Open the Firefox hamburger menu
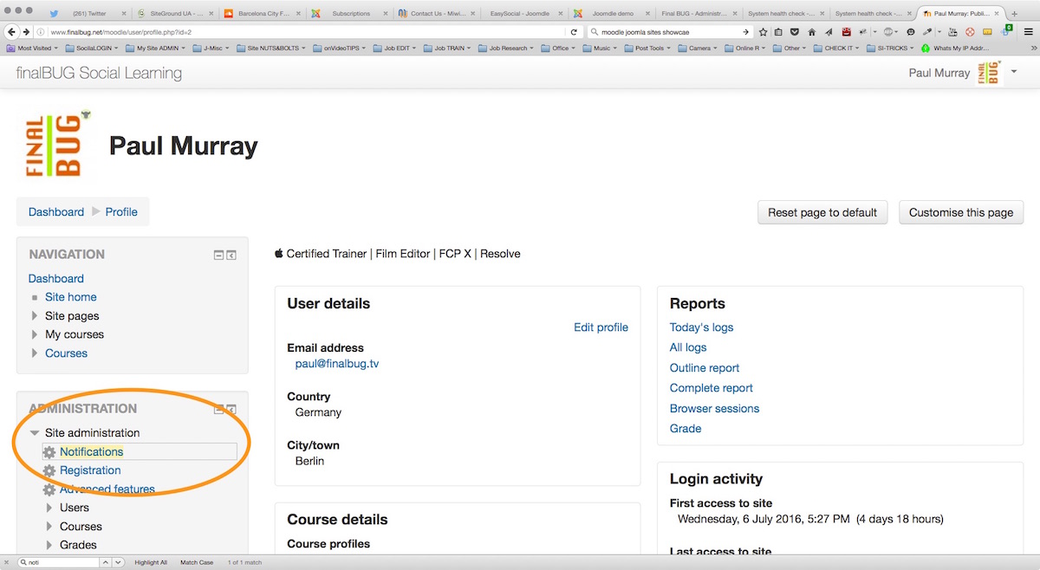The image size is (1040, 570). click(x=1027, y=32)
